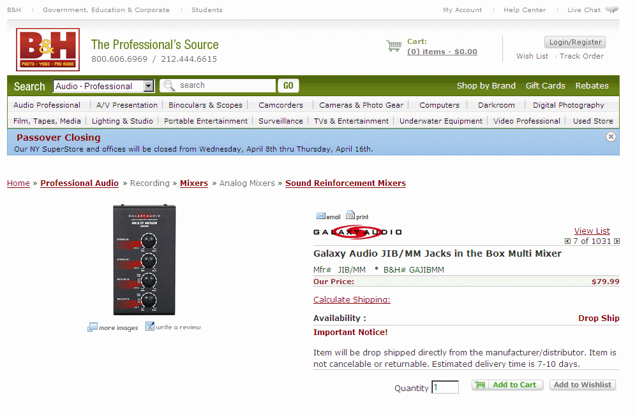Select A/V Presentation category

point(127,105)
